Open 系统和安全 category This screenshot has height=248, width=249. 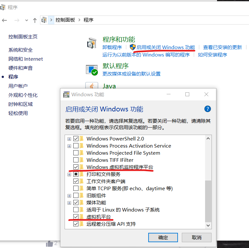pos(20,50)
